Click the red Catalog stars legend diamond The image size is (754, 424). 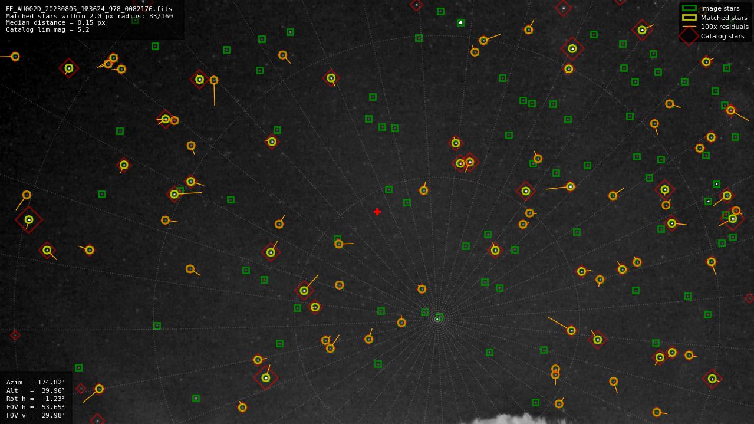[x=689, y=36]
